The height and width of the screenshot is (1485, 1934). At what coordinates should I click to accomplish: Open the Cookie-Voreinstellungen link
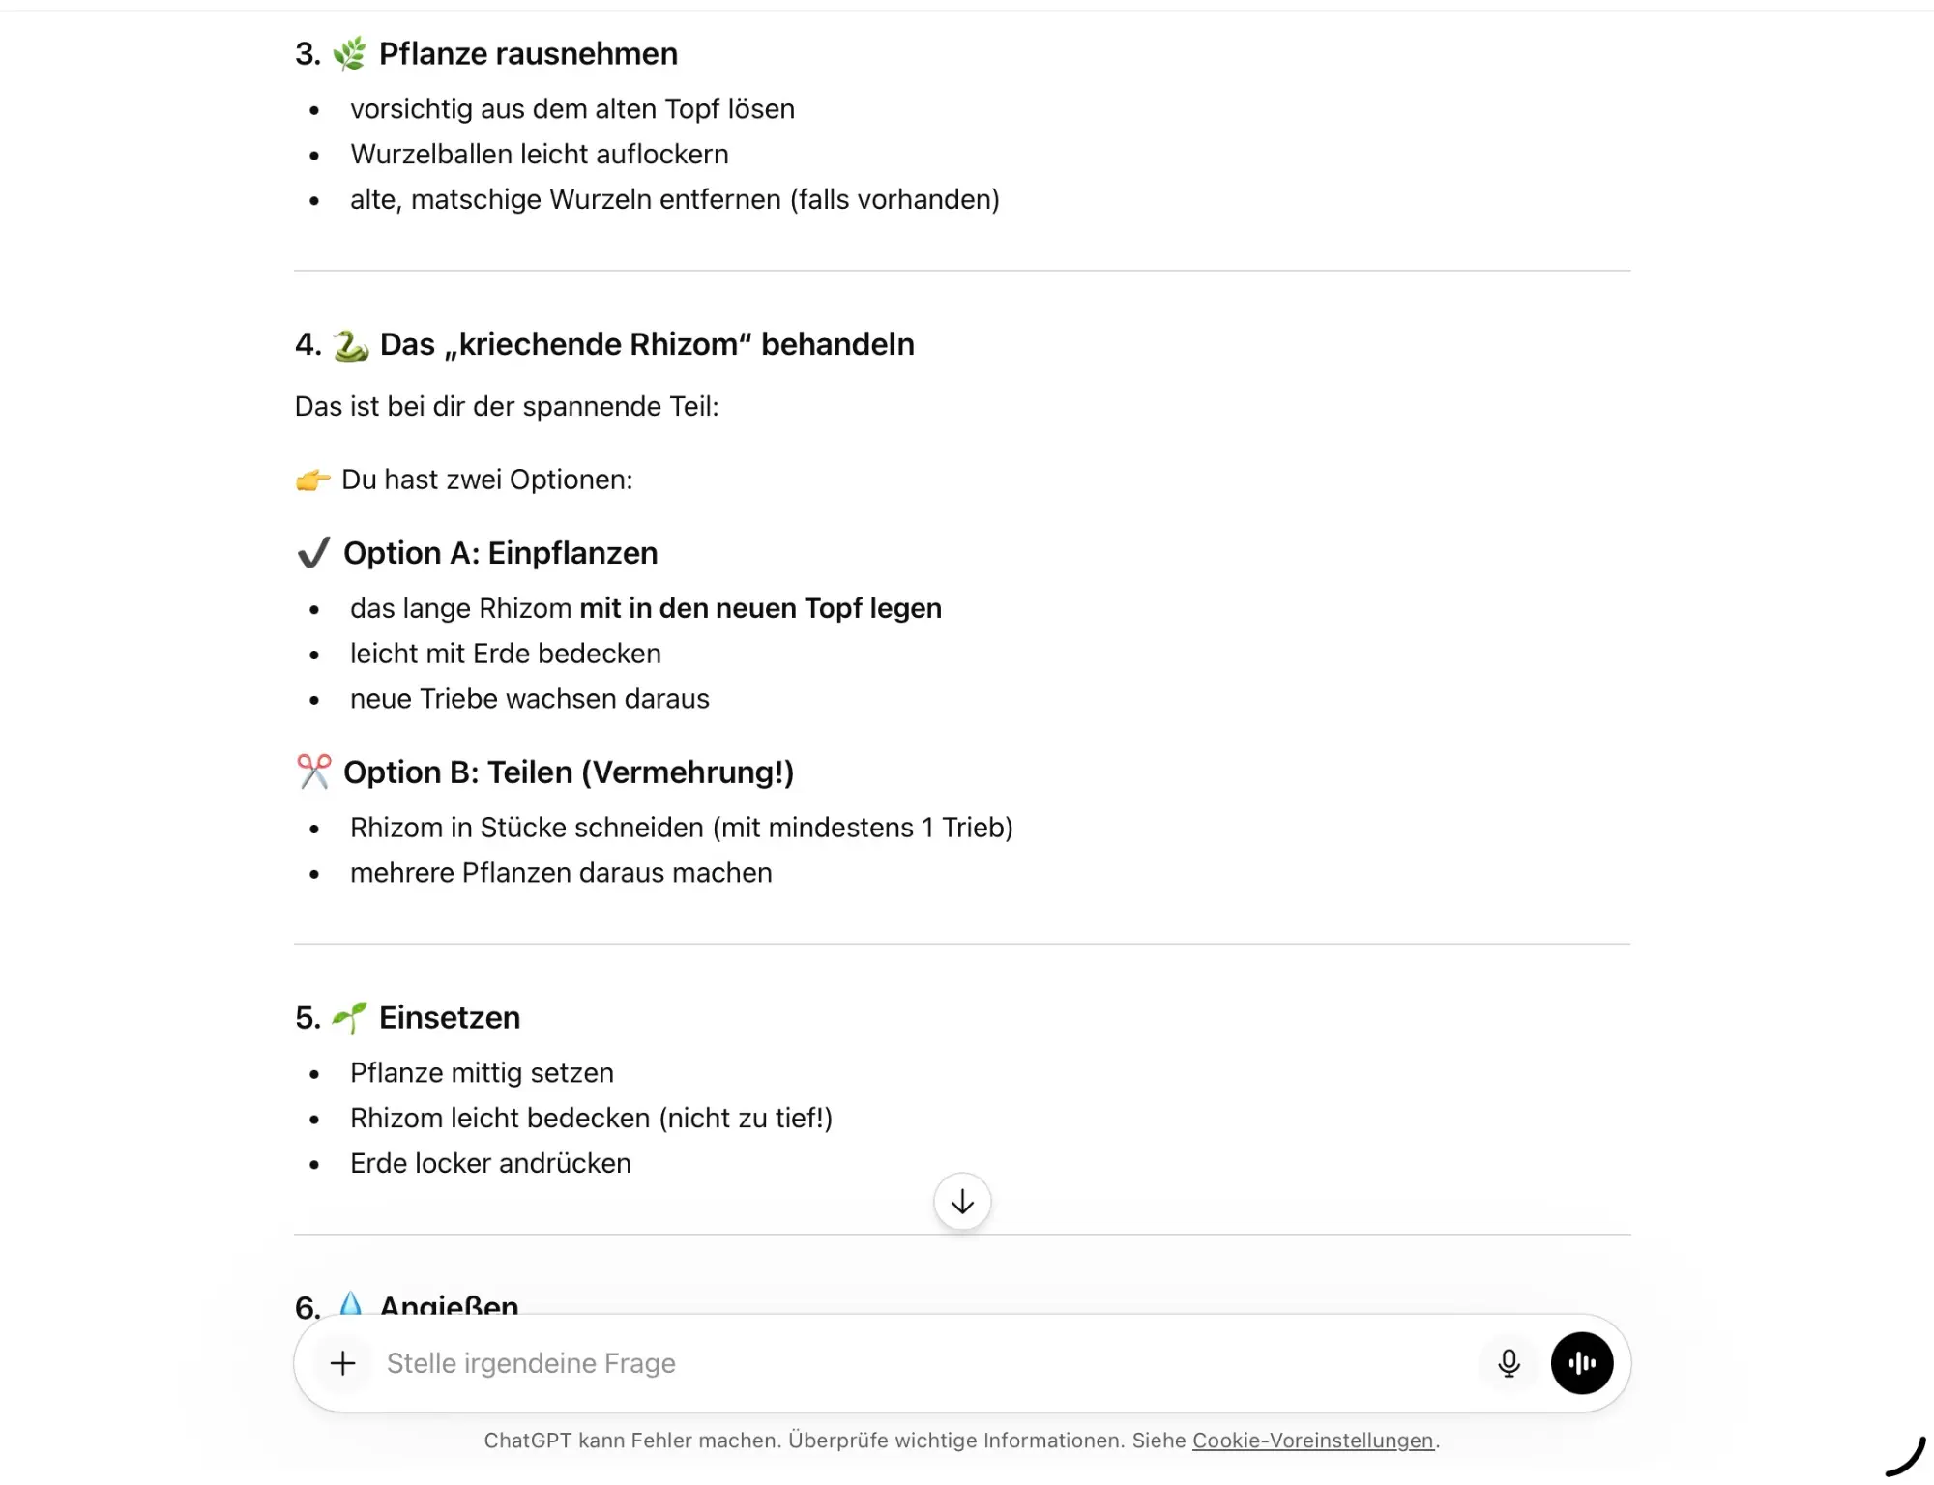tap(1312, 1441)
